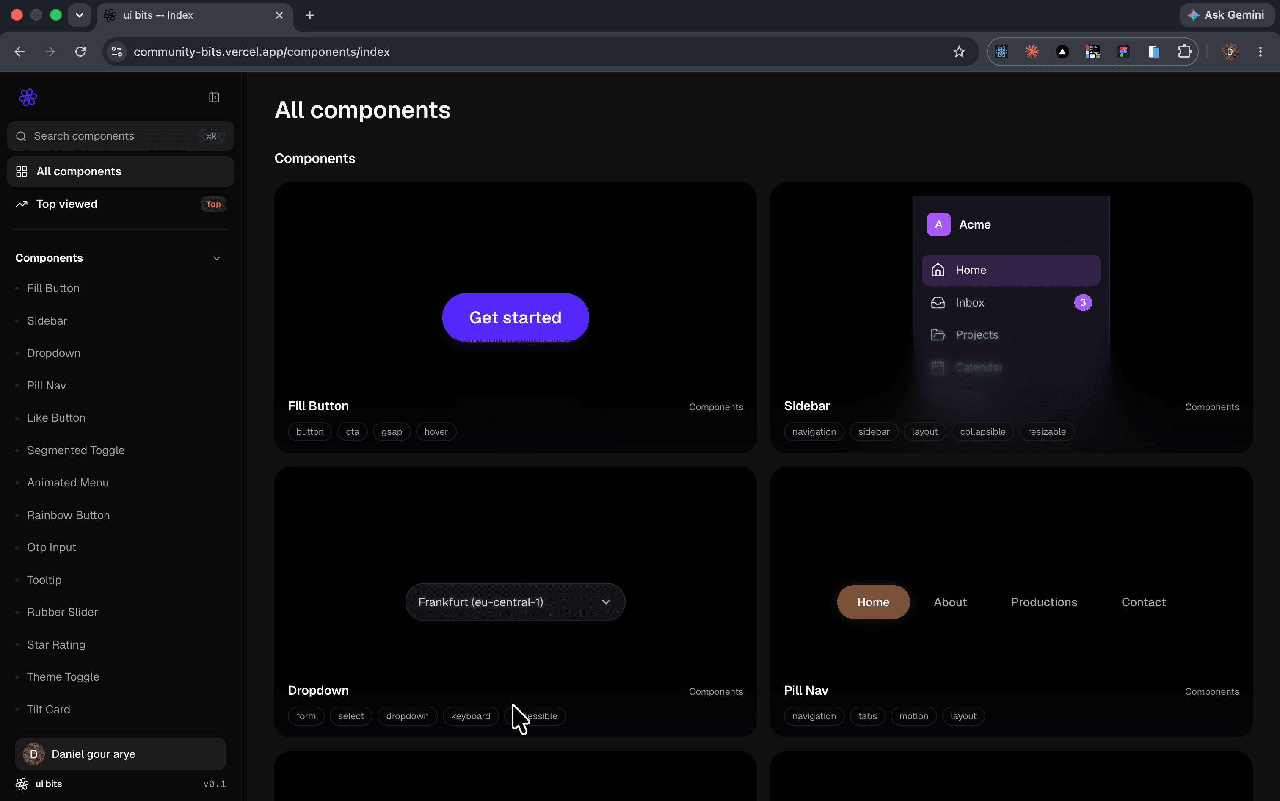The image size is (1280, 801).
Task: Click the Home icon in Sidebar preview
Action: (938, 270)
